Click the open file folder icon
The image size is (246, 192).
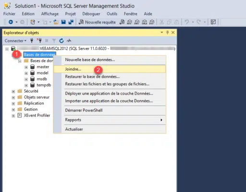tap(56, 22)
